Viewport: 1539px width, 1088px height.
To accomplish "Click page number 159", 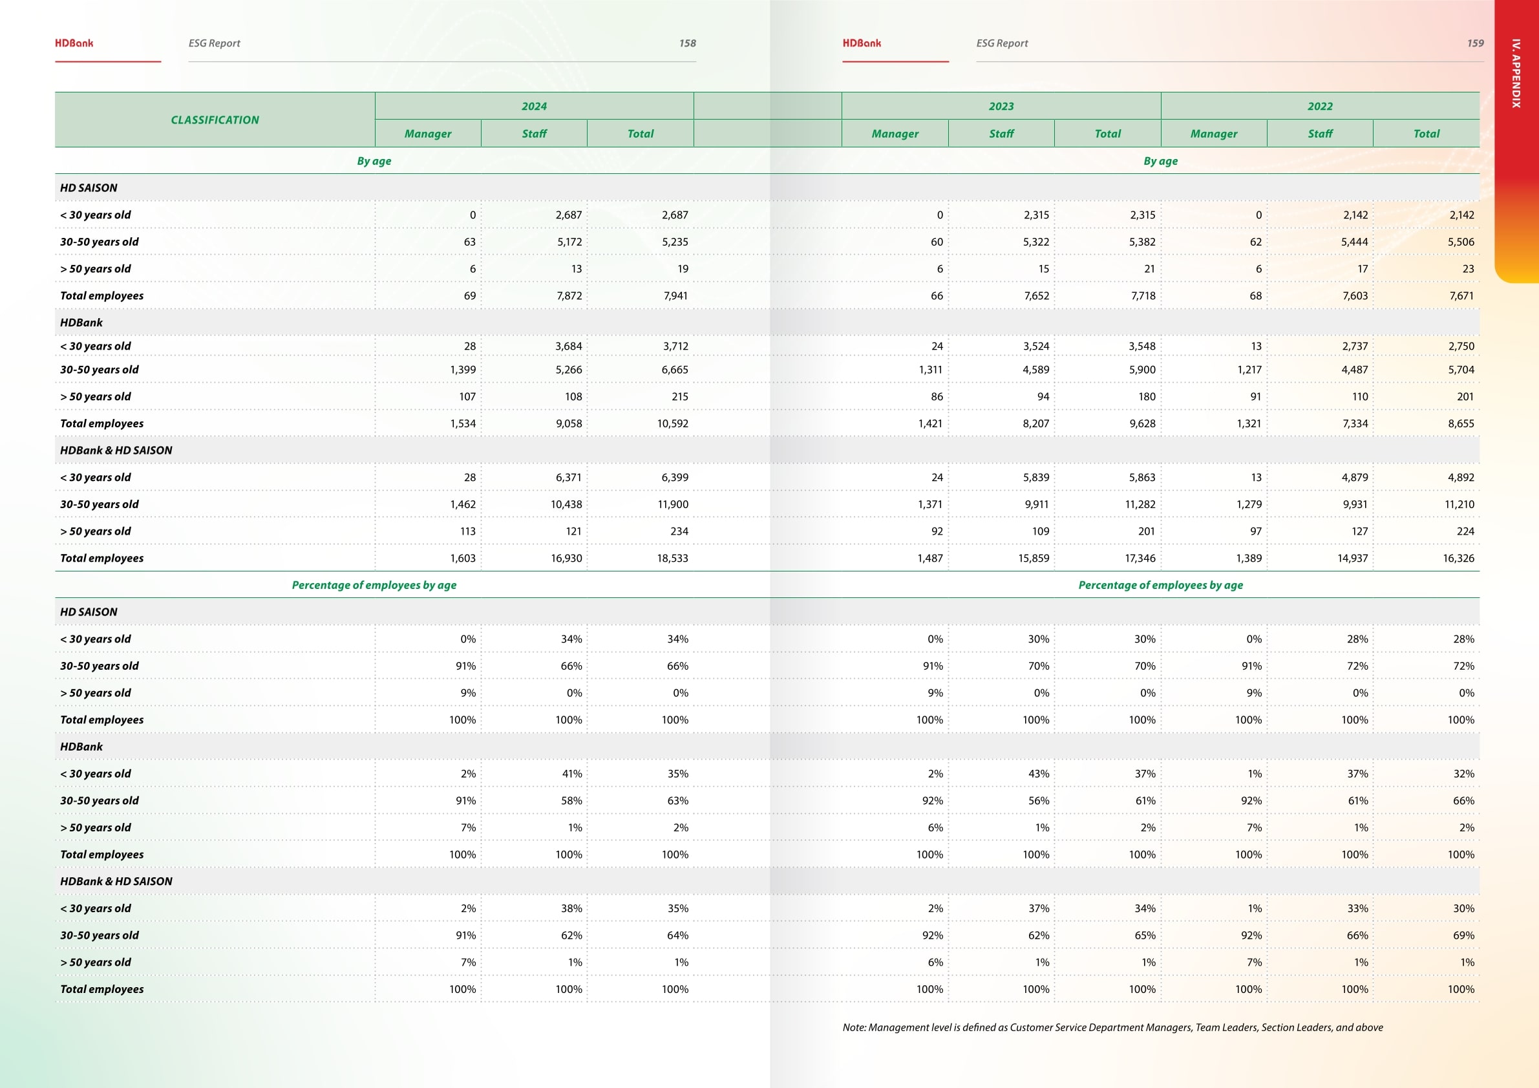I will pyautogui.click(x=1474, y=43).
